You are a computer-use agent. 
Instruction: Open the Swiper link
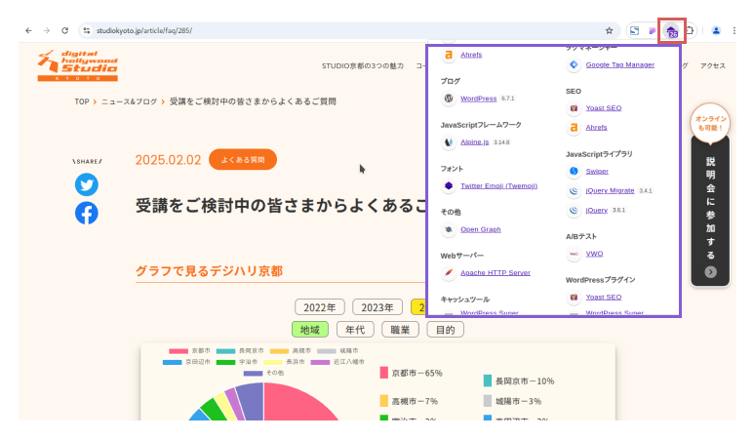(x=597, y=171)
